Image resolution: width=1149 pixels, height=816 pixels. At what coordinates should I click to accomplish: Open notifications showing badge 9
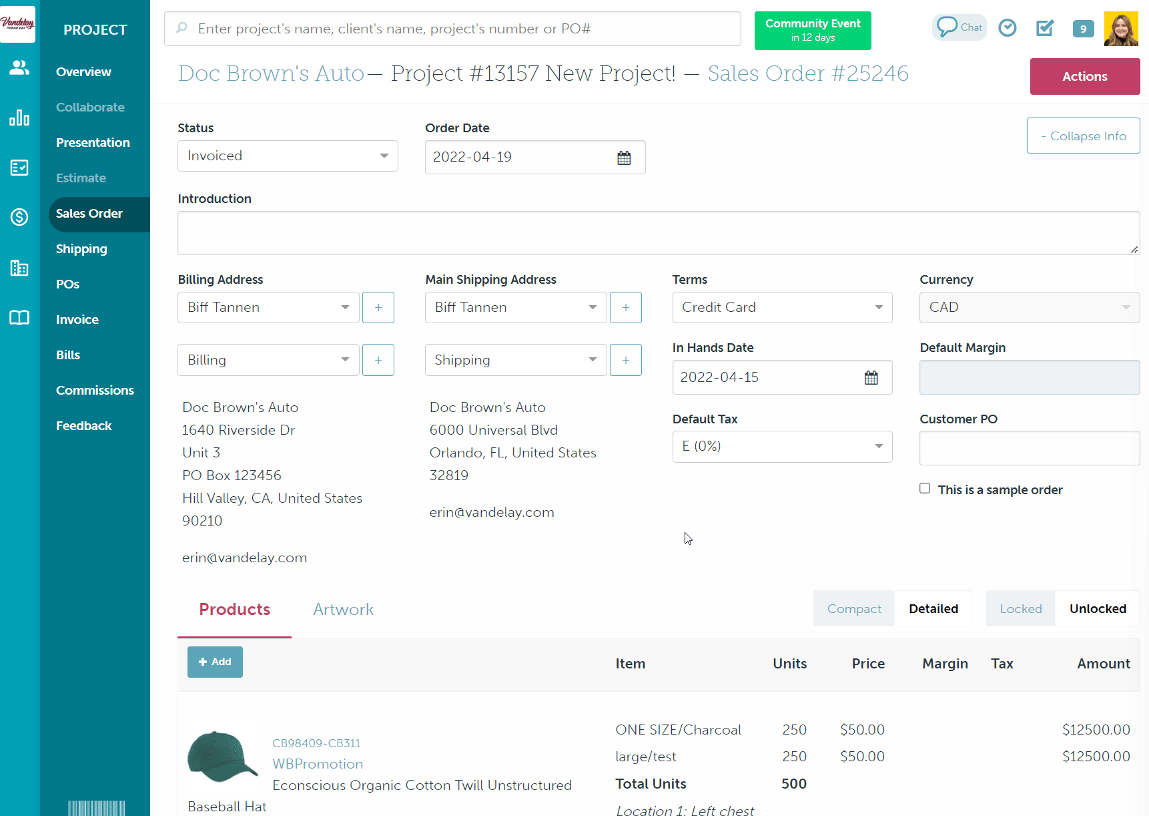(x=1083, y=29)
